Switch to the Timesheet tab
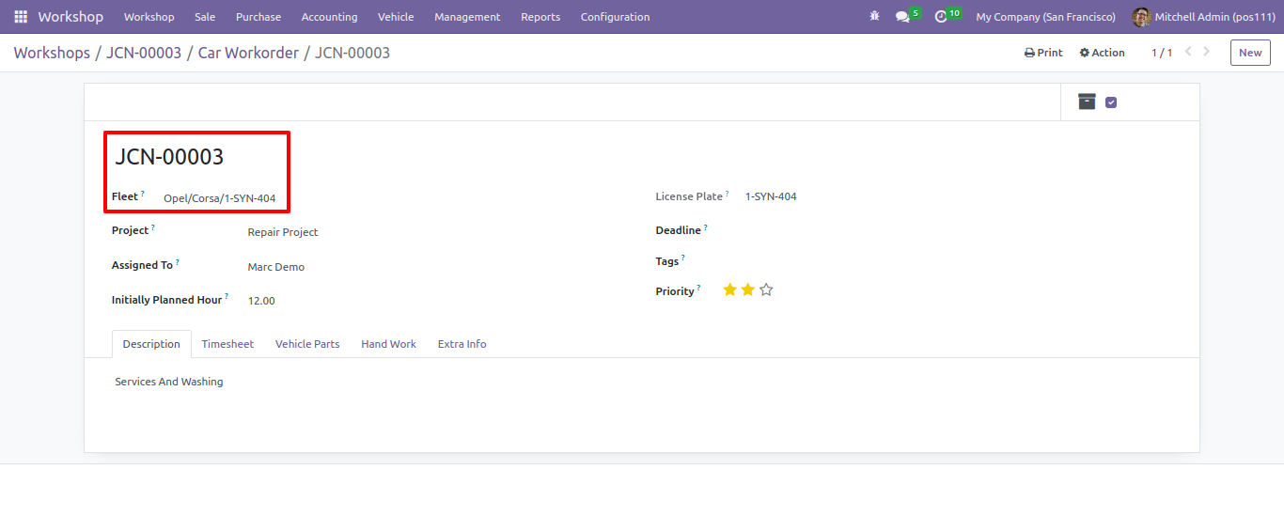Viewport: 1284px width, 532px height. pos(227,344)
